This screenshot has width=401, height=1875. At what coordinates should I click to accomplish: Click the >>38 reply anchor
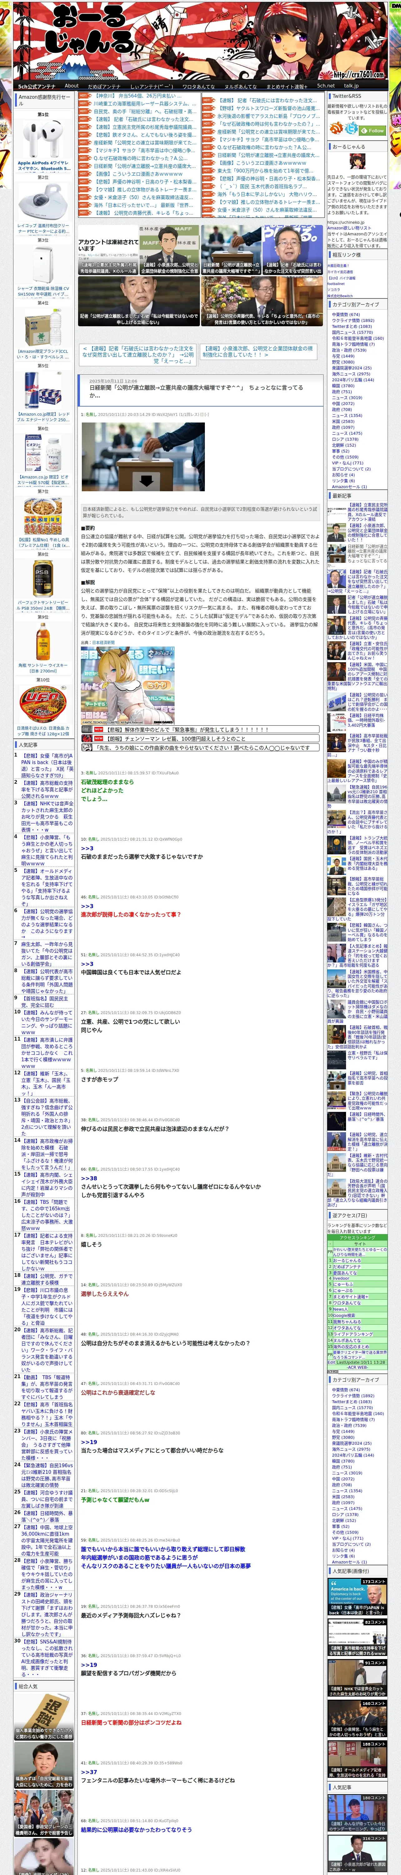coord(89,1178)
